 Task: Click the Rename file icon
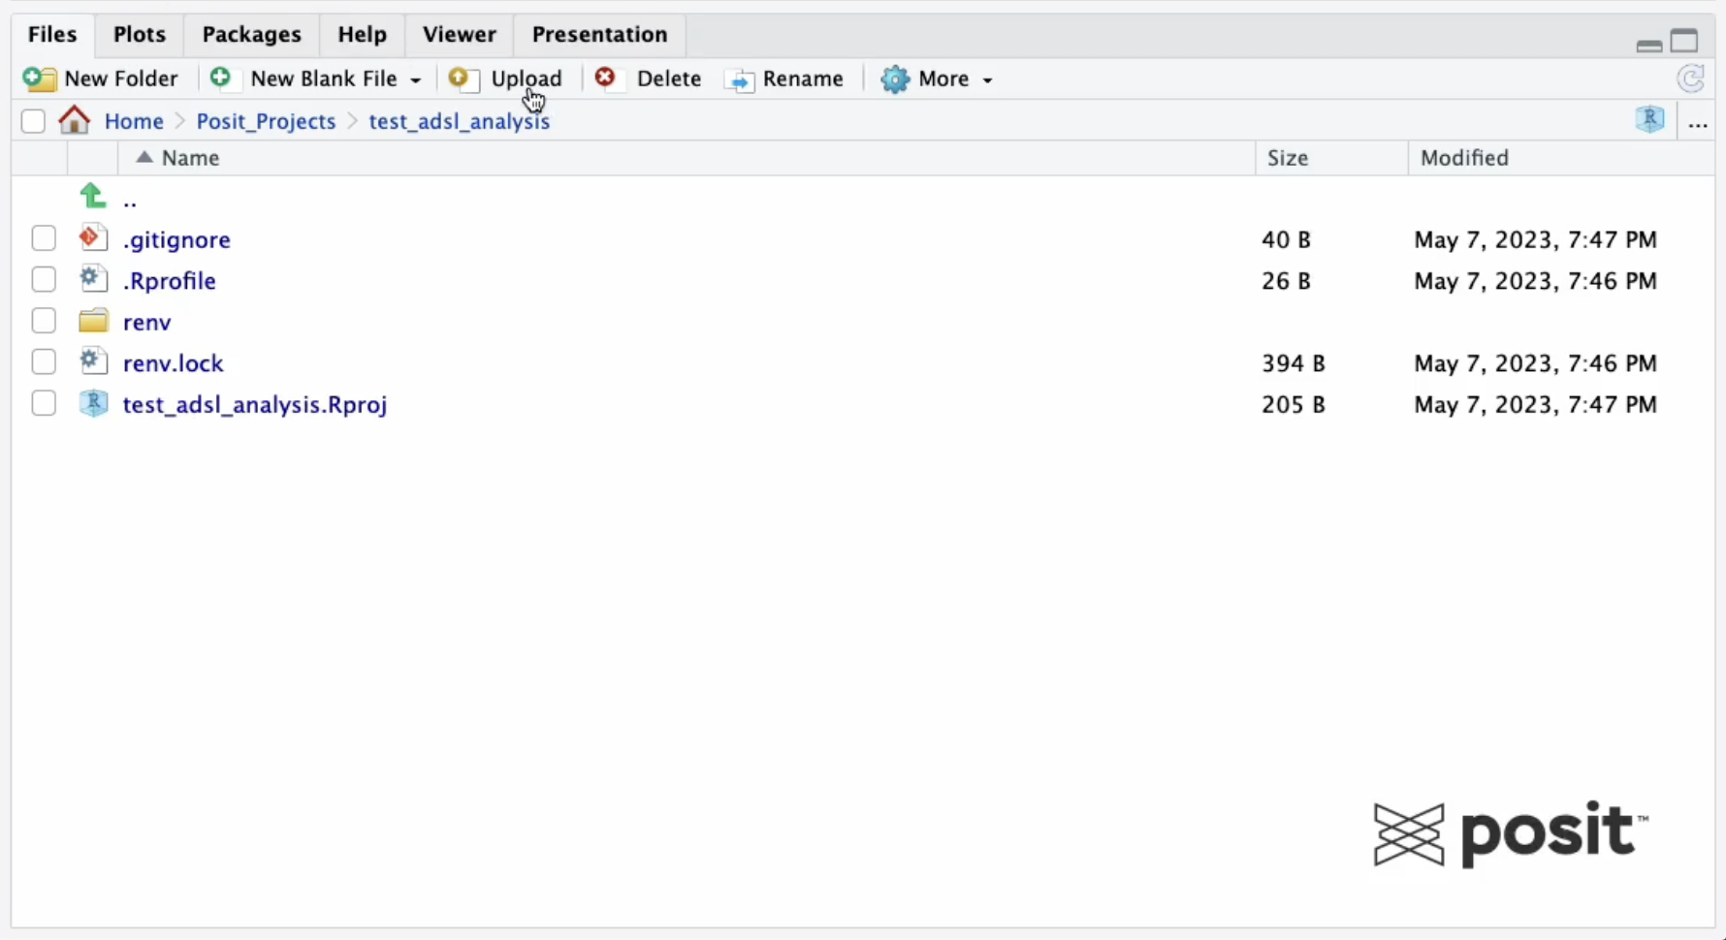[740, 79]
